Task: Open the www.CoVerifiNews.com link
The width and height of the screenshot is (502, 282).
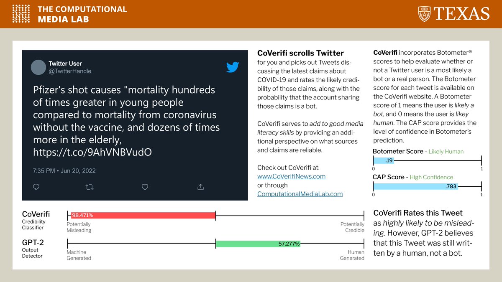Action: pos(291,176)
